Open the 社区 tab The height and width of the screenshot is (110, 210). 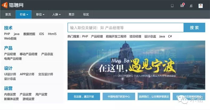point(86,14)
